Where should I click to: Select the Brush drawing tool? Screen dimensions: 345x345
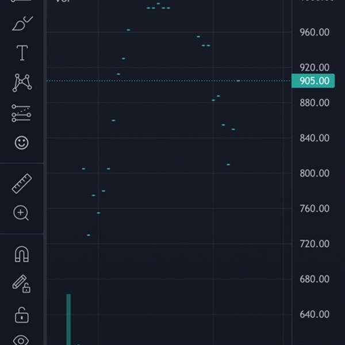[22, 24]
